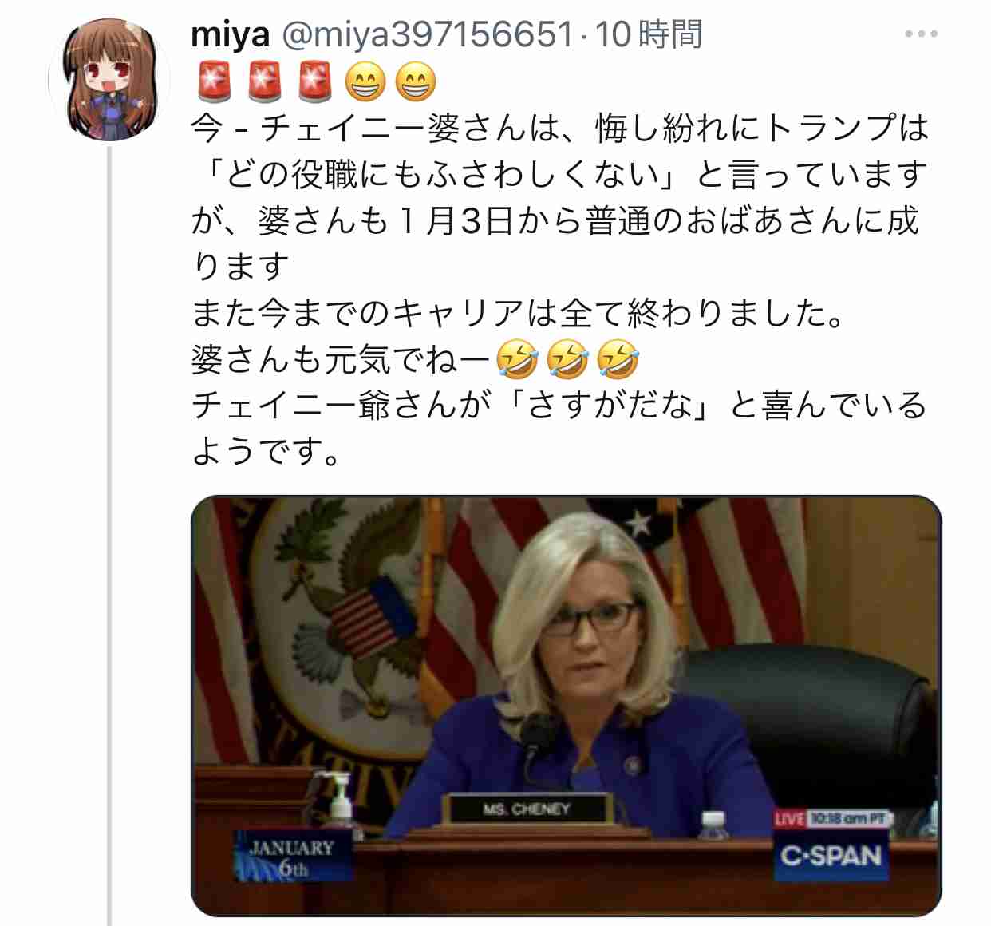
Task: Open tweet via first line チェイニー婆さんは
Action: click(x=560, y=128)
